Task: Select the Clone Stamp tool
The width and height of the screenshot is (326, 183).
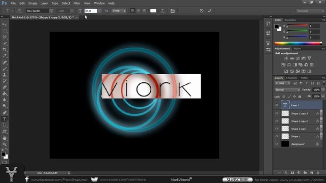Action: pyautogui.click(x=5, y=75)
